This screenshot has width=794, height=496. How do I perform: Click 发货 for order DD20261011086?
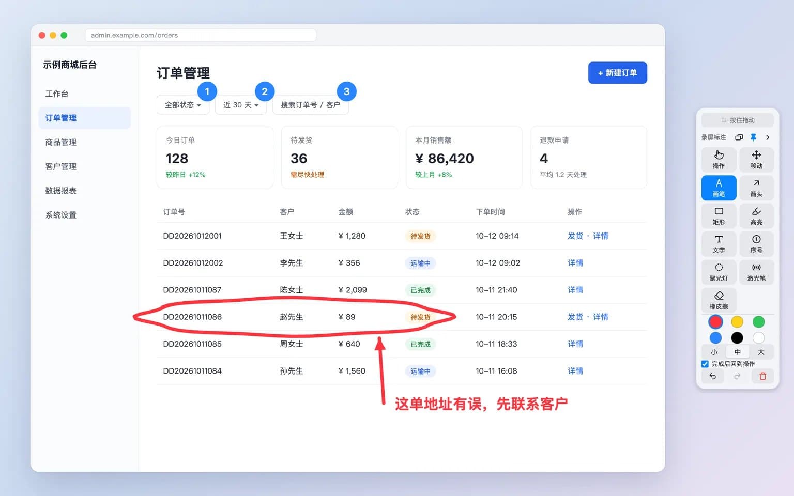[x=575, y=317]
